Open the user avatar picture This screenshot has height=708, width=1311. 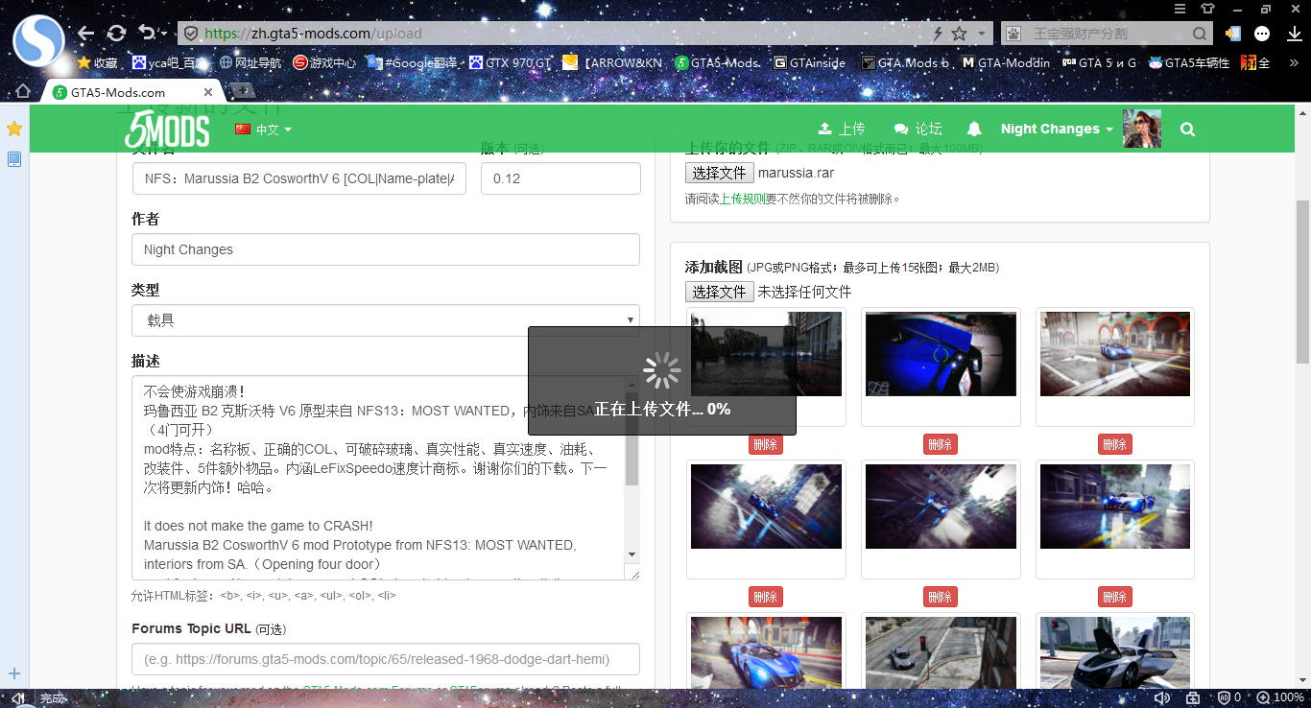[x=1142, y=129]
